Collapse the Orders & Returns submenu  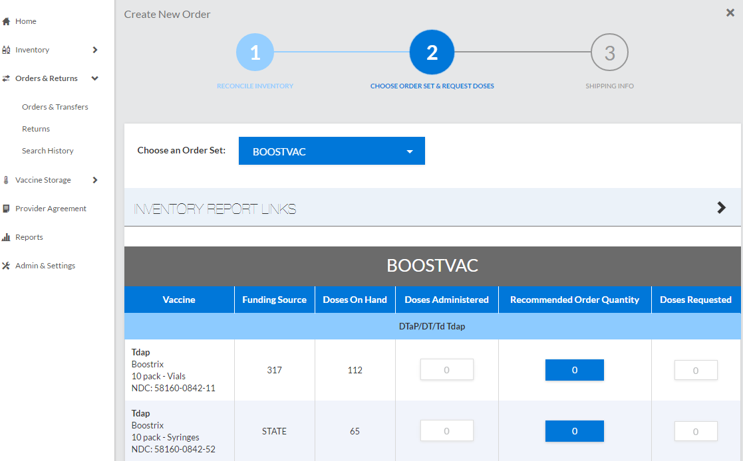[x=94, y=78]
